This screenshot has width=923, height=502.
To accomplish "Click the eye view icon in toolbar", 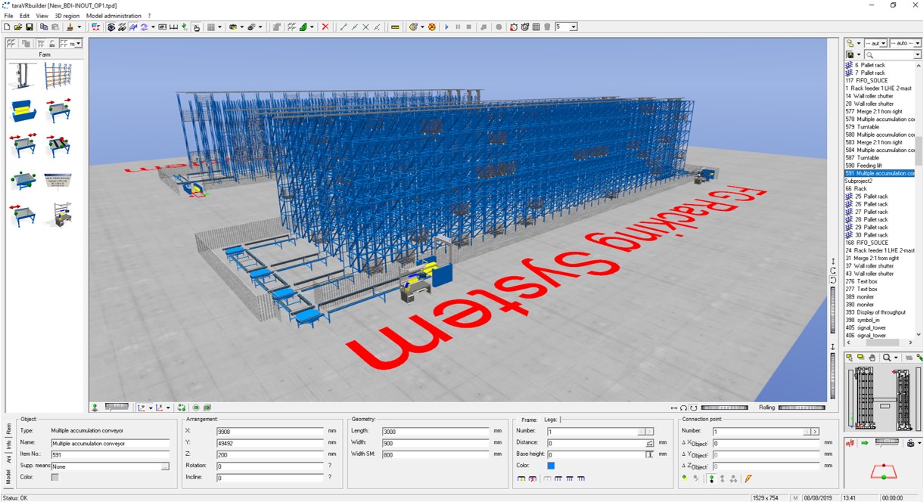I will pos(111,27).
